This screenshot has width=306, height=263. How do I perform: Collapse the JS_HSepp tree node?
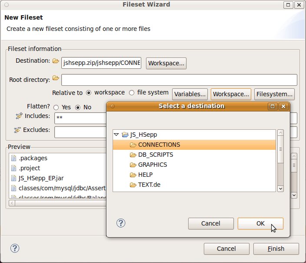pyautogui.click(x=116, y=135)
